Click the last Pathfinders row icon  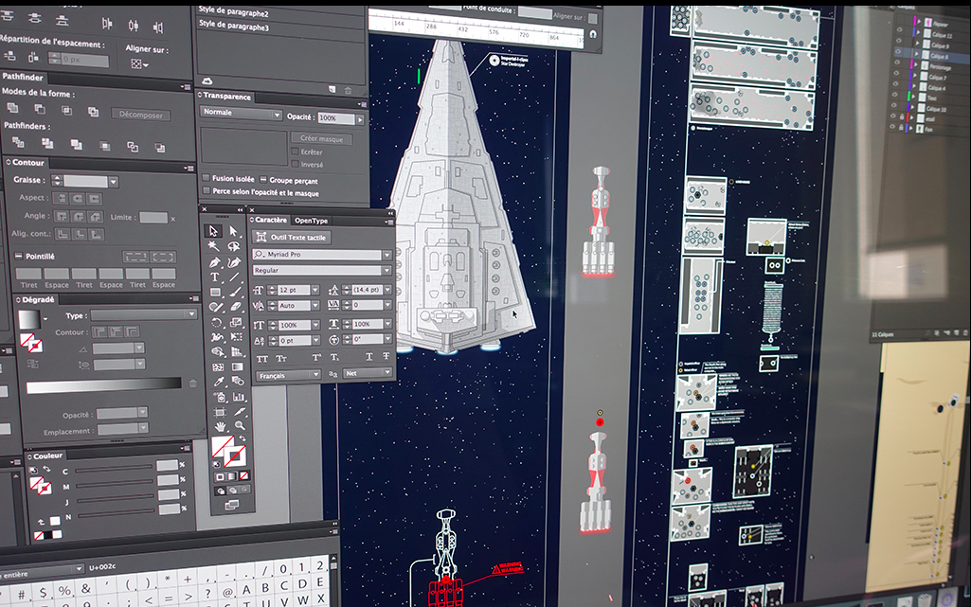click(160, 148)
